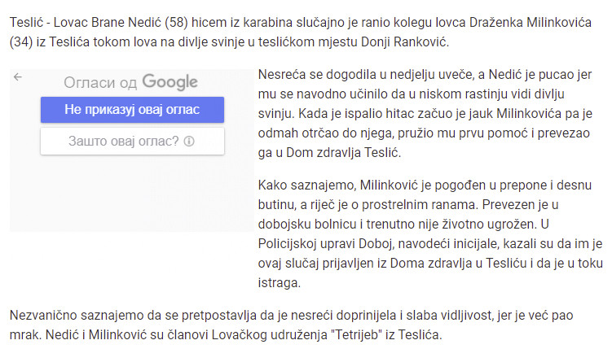Click the "Огласи од" label text

tap(100, 83)
